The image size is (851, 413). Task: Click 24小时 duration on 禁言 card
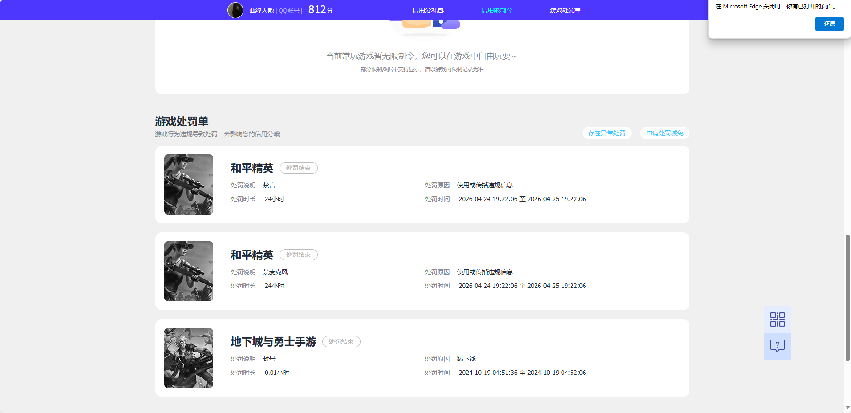click(274, 199)
